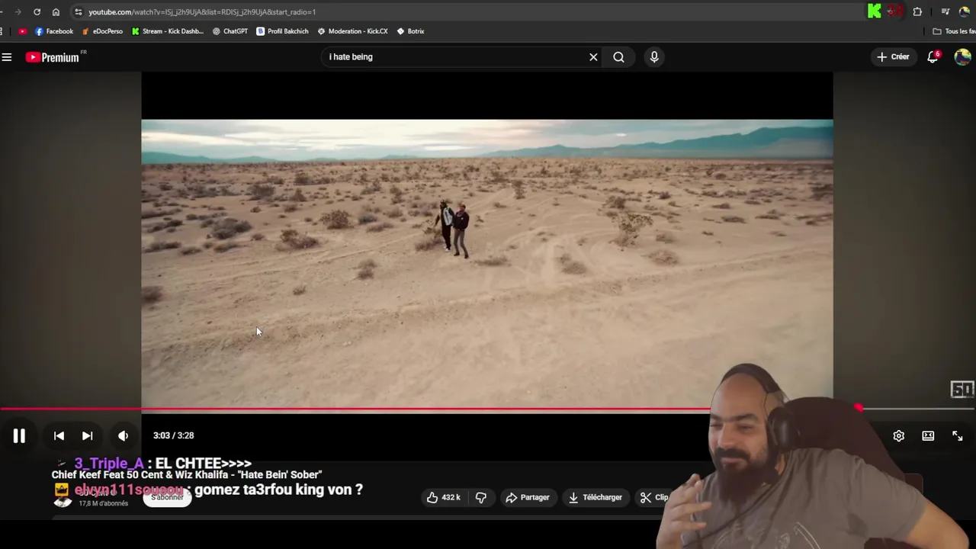Mute the video volume

click(x=123, y=435)
